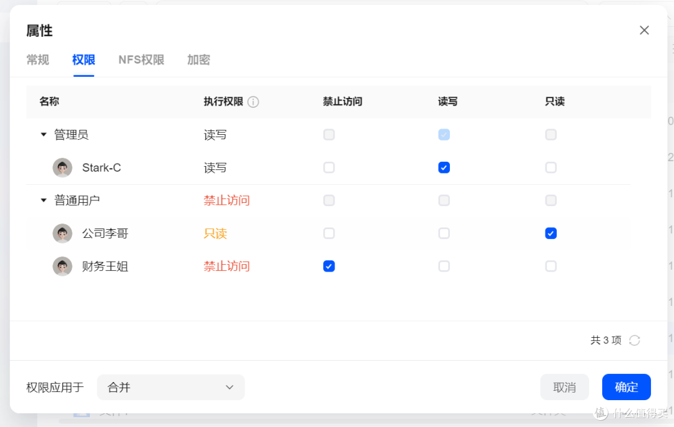Collapse the 管理员 group arrow
Viewport: 674px width, 427px height.
(x=44, y=135)
